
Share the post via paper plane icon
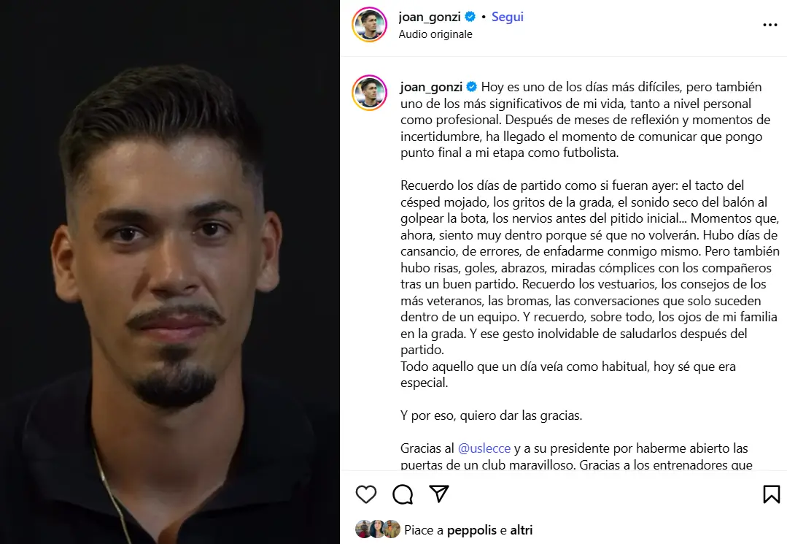point(439,494)
